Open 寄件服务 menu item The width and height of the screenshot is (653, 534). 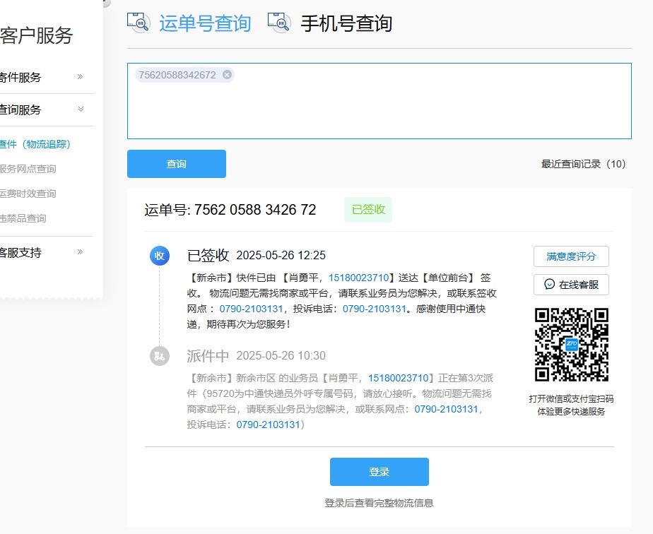[20, 77]
